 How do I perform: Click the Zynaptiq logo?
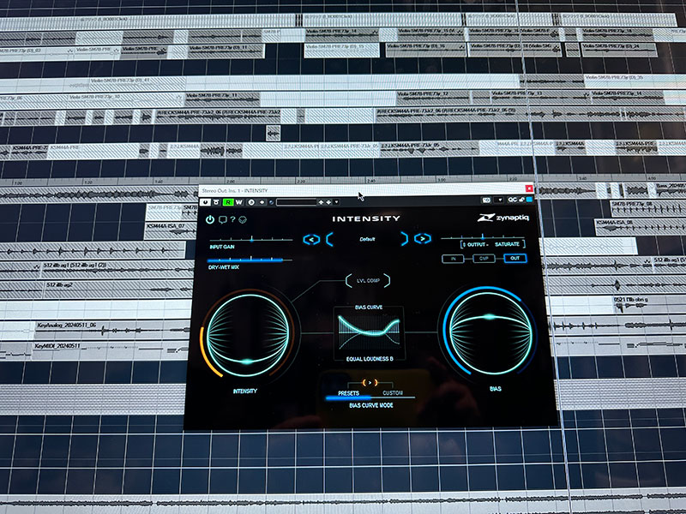coord(503,218)
